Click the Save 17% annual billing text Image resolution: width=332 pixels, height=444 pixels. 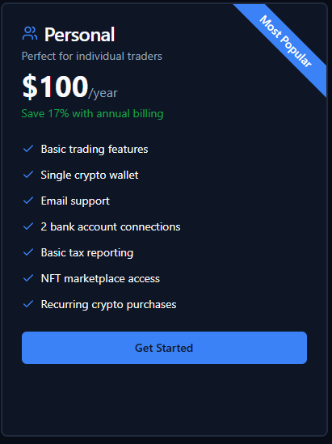(92, 114)
